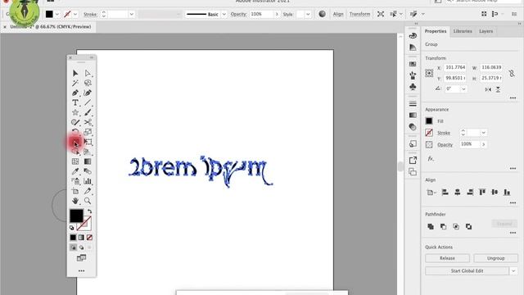Viewport: 524px width, 295px height.
Task: Enable Draw Behind mode
Action: point(81,247)
